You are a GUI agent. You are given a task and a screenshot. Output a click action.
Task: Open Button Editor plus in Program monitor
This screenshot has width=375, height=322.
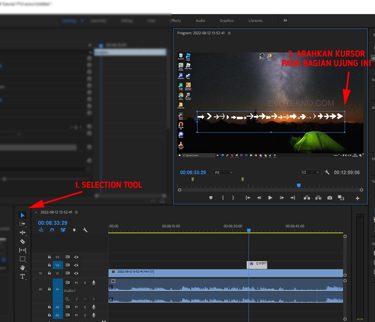coord(357,198)
